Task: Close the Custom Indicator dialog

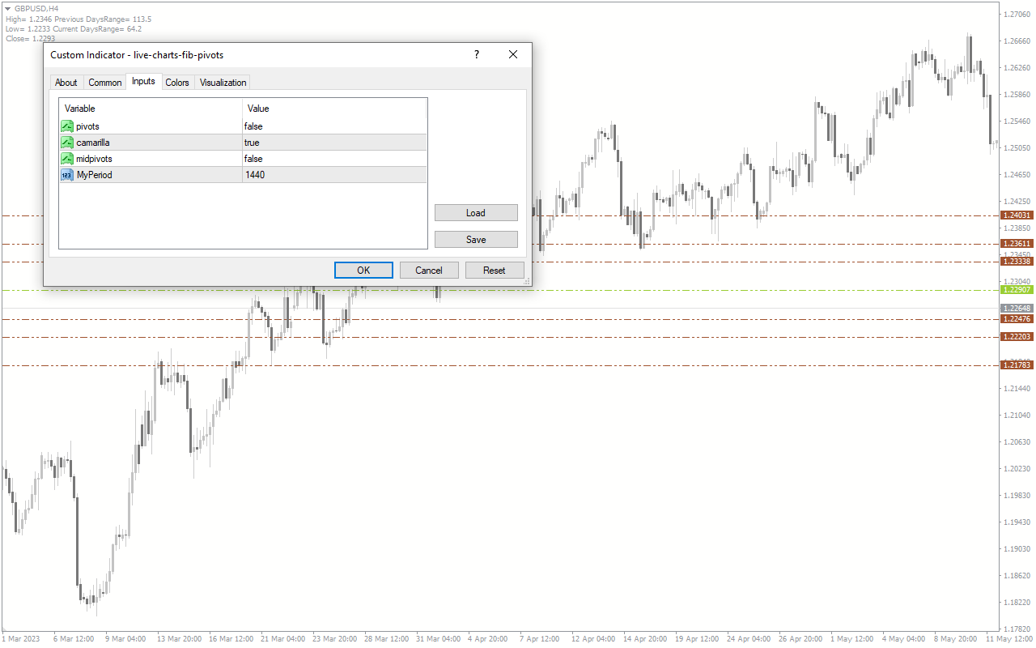Action: click(512, 54)
